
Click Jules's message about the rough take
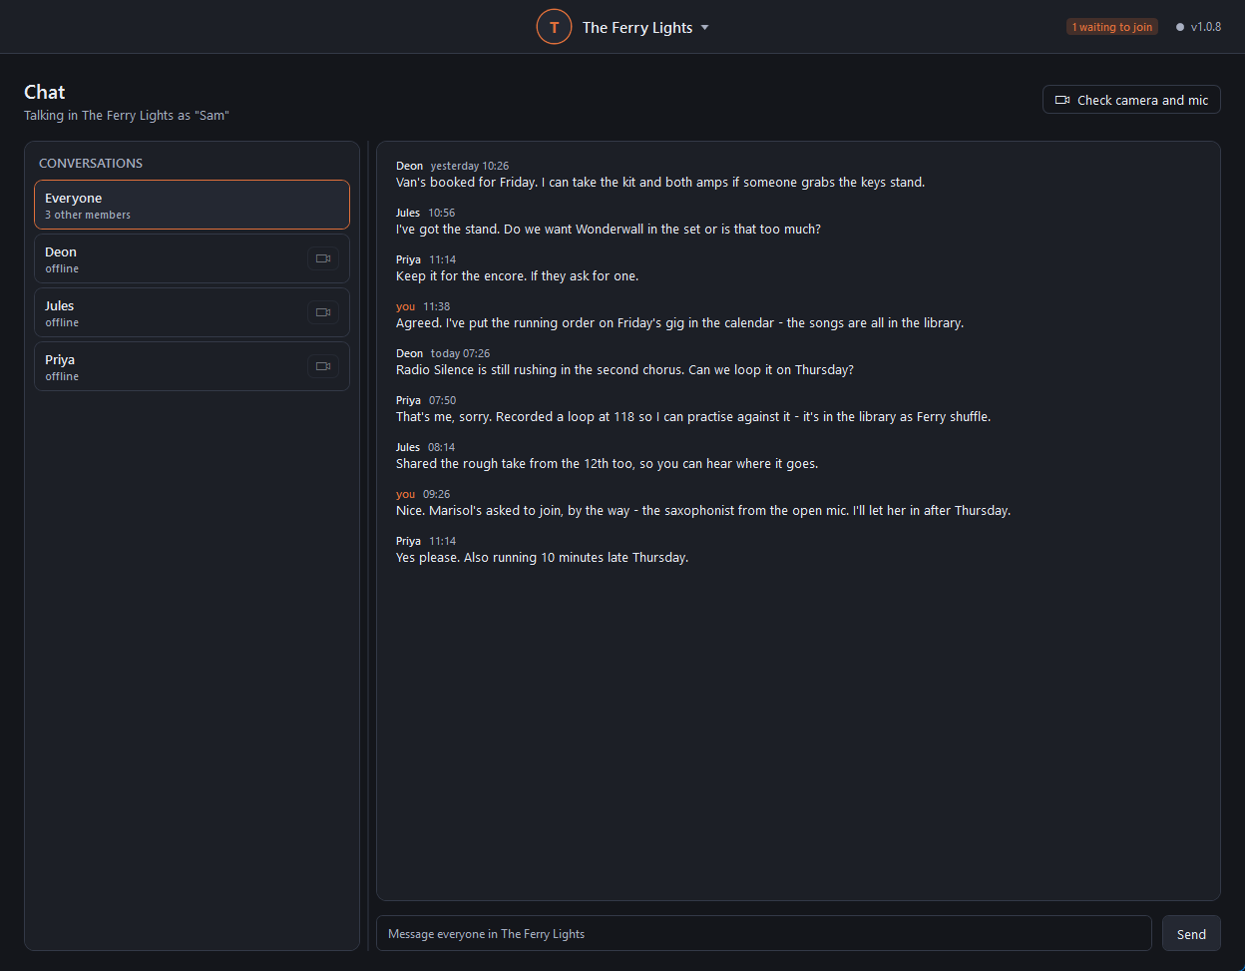pyautogui.click(x=607, y=464)
